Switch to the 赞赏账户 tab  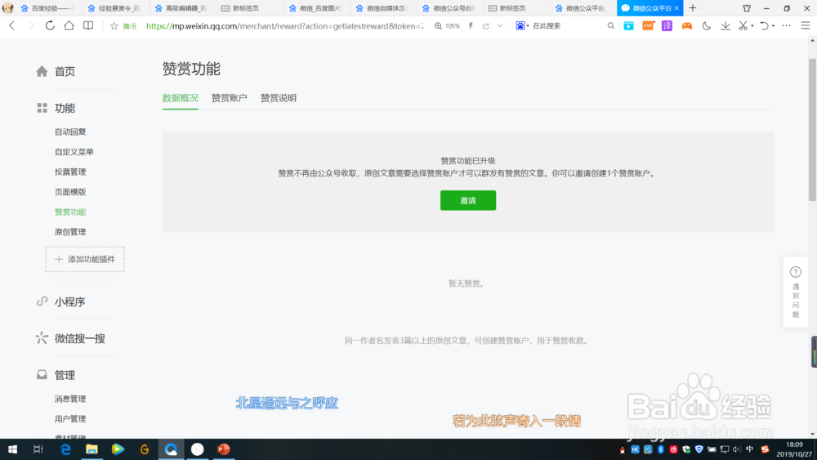coord(230,98)
